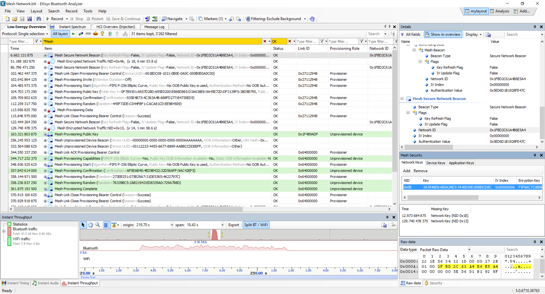Open the Filtering Exclude Background dropdown
This screenshot has width=545, height=294.
305,19
